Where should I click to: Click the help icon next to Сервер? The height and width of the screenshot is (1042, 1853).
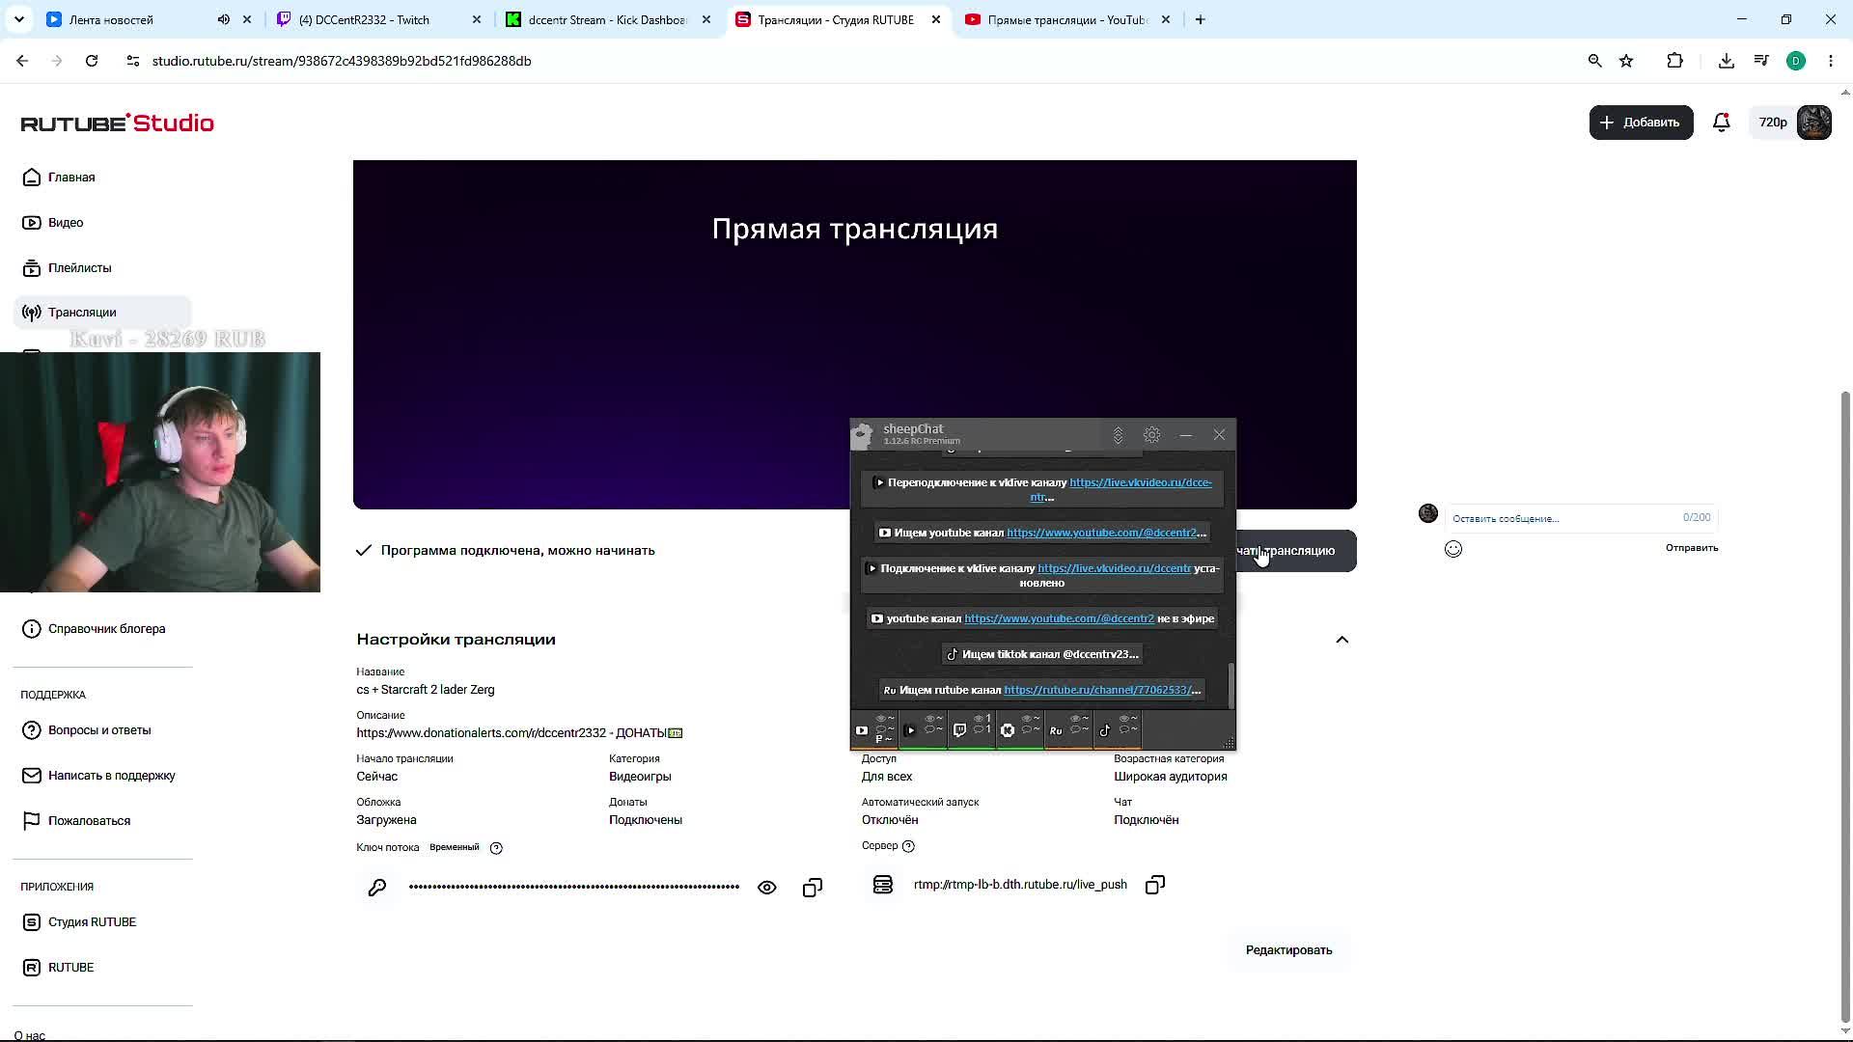tap(908, 846)
